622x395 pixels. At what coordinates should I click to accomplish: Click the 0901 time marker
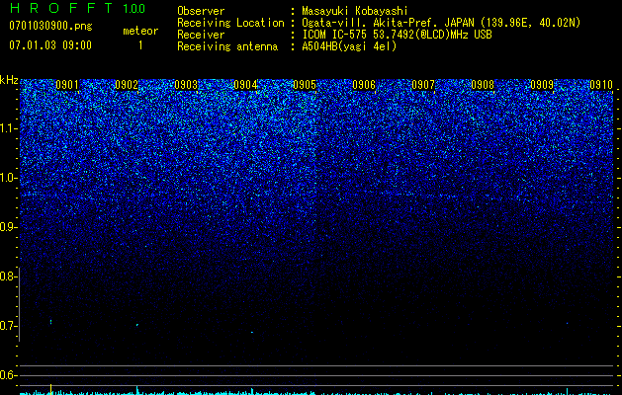[x=67, y=85]
